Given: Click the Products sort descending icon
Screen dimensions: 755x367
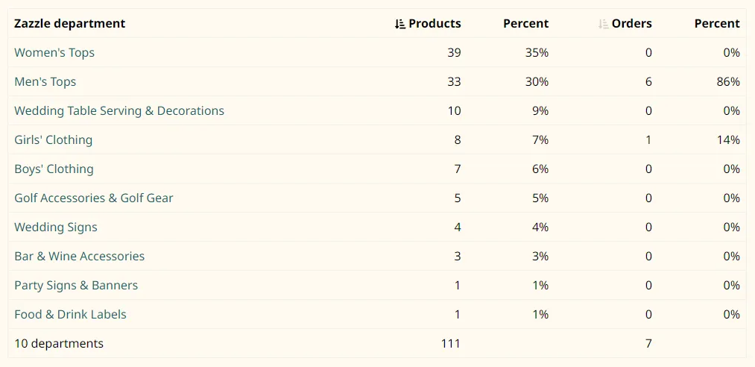Looking at the screenshot, I should [x=400, y=24].
